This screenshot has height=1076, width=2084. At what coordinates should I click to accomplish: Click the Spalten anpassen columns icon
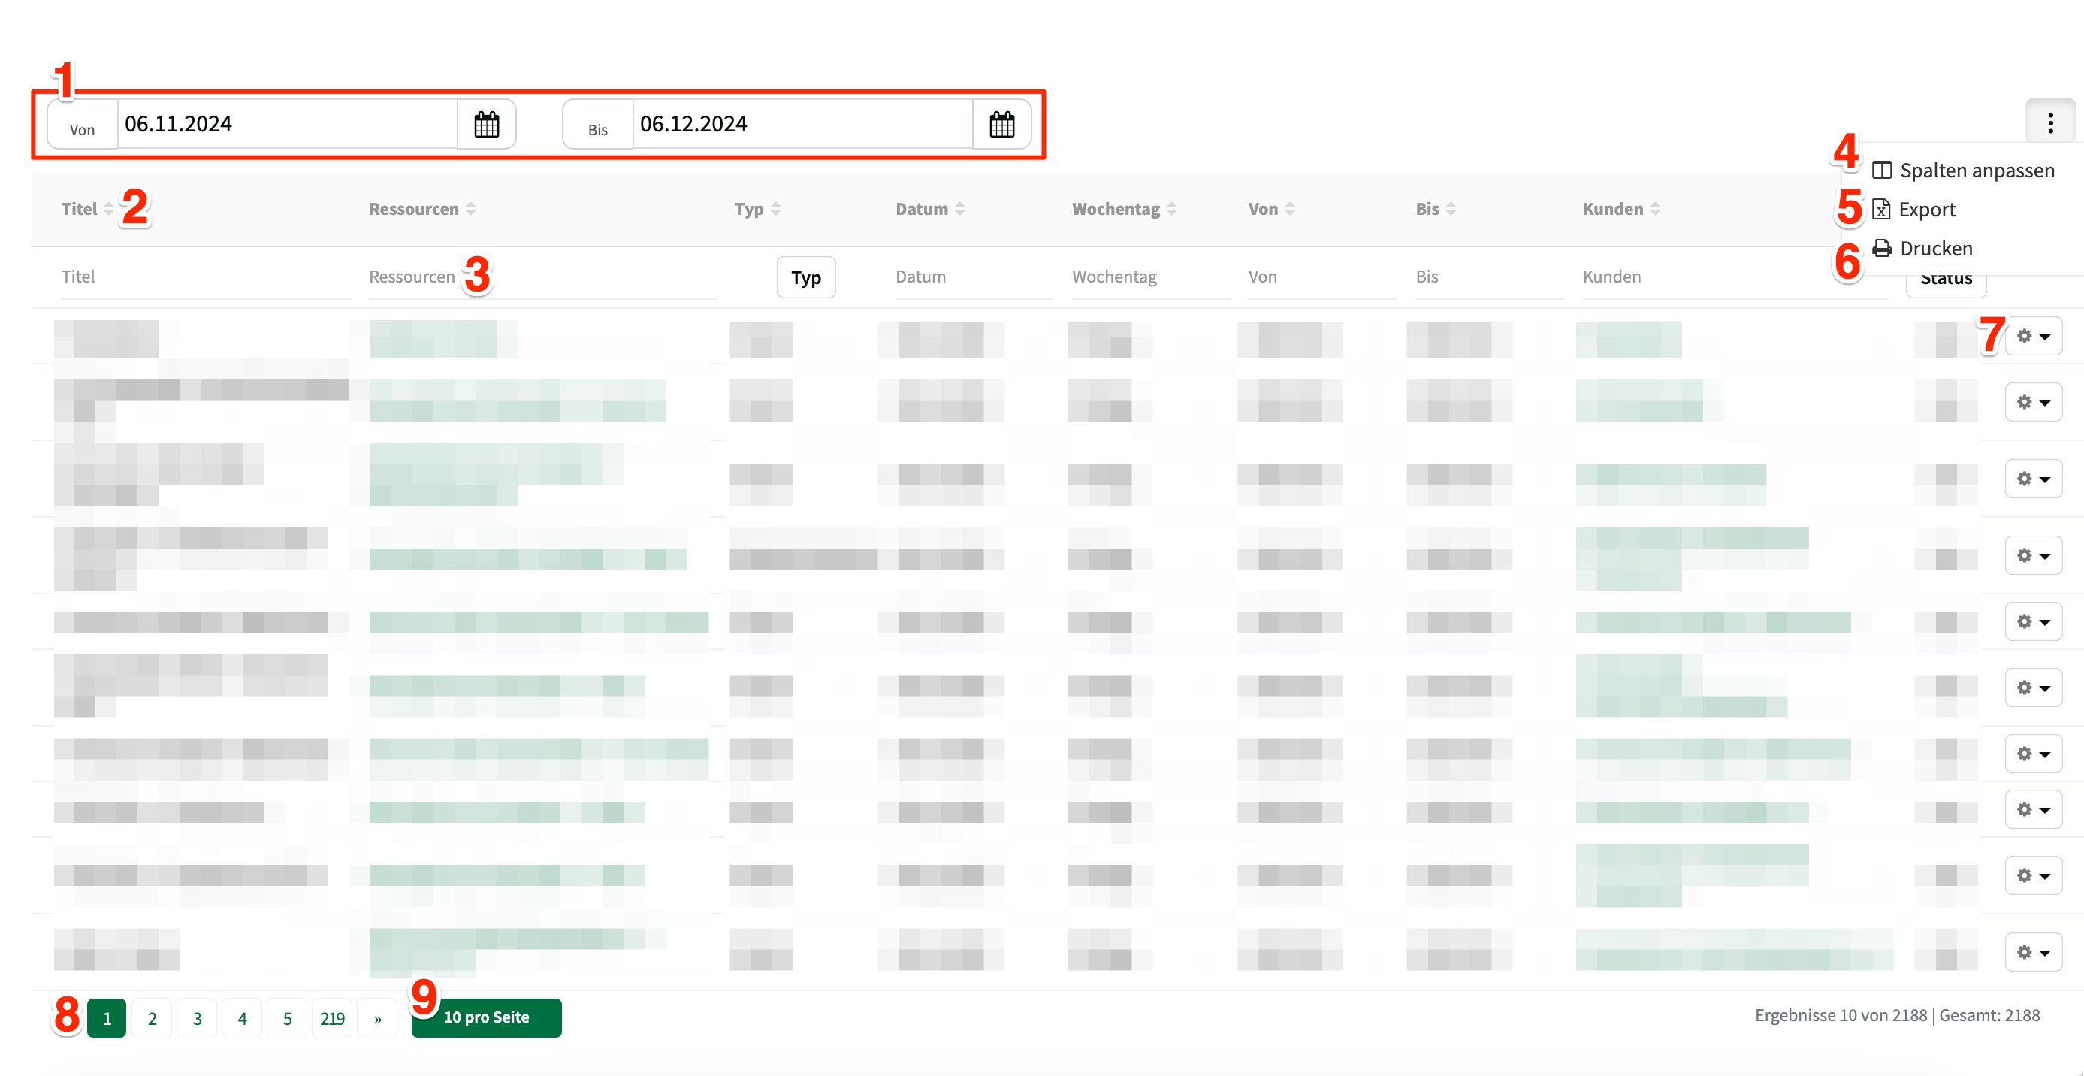click(x=1882, y=171)
